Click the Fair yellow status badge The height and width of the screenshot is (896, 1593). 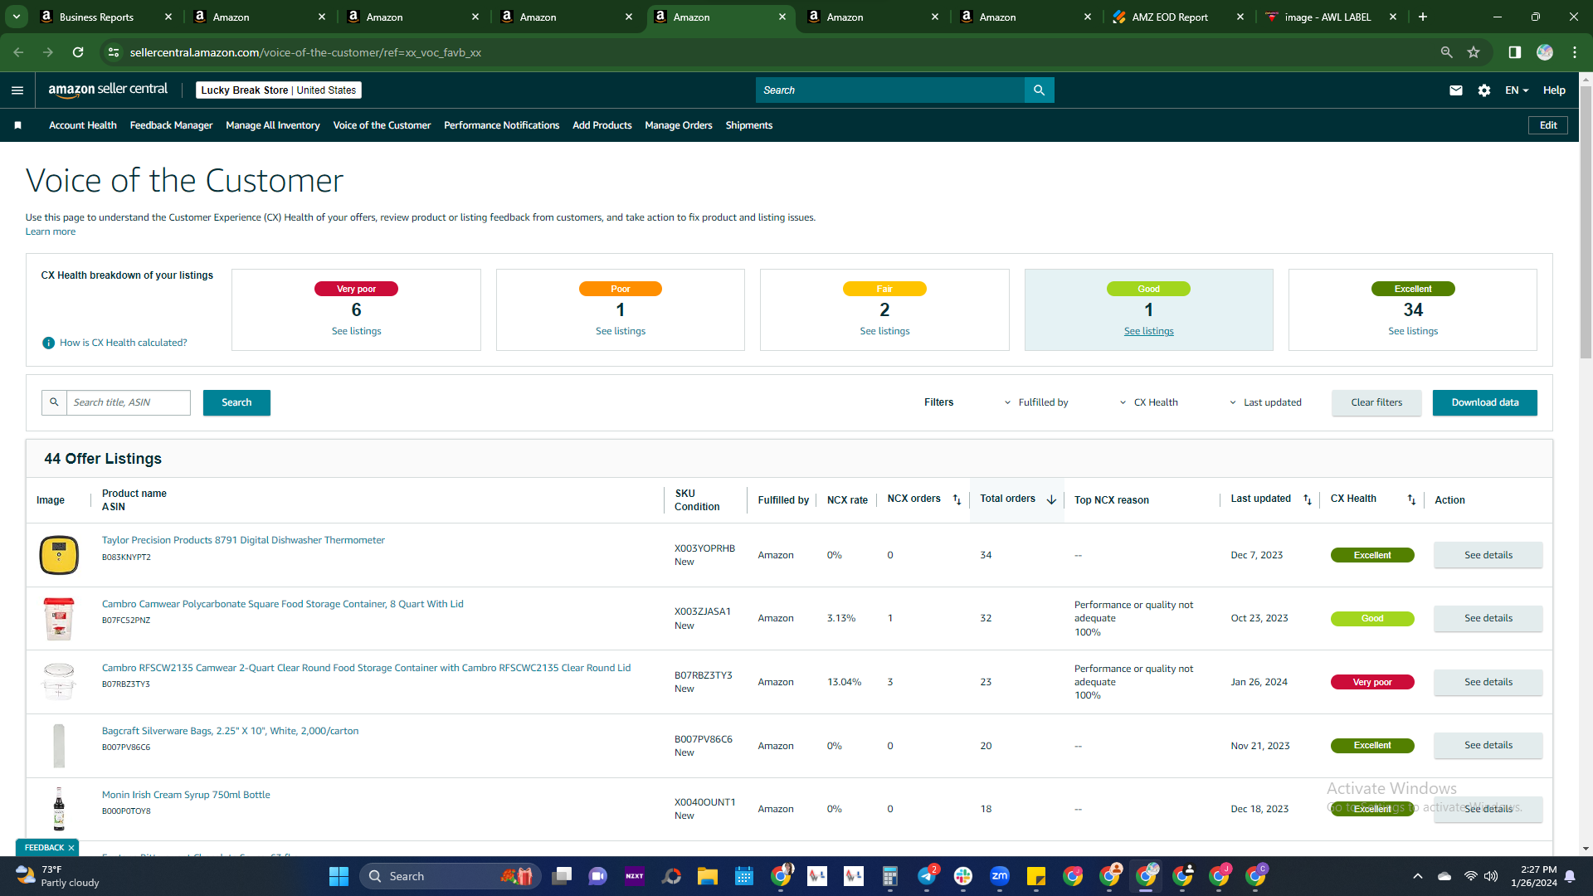tap(884, 289)
